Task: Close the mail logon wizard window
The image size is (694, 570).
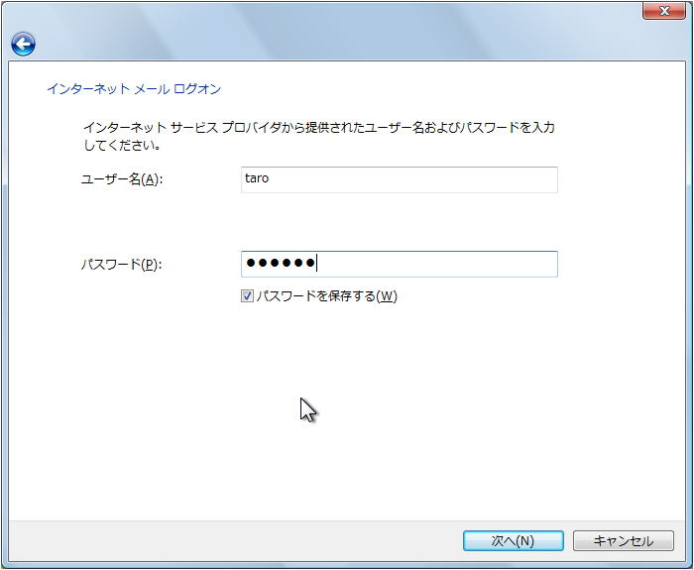Action: pyautogui.click(x=664, y=11)
